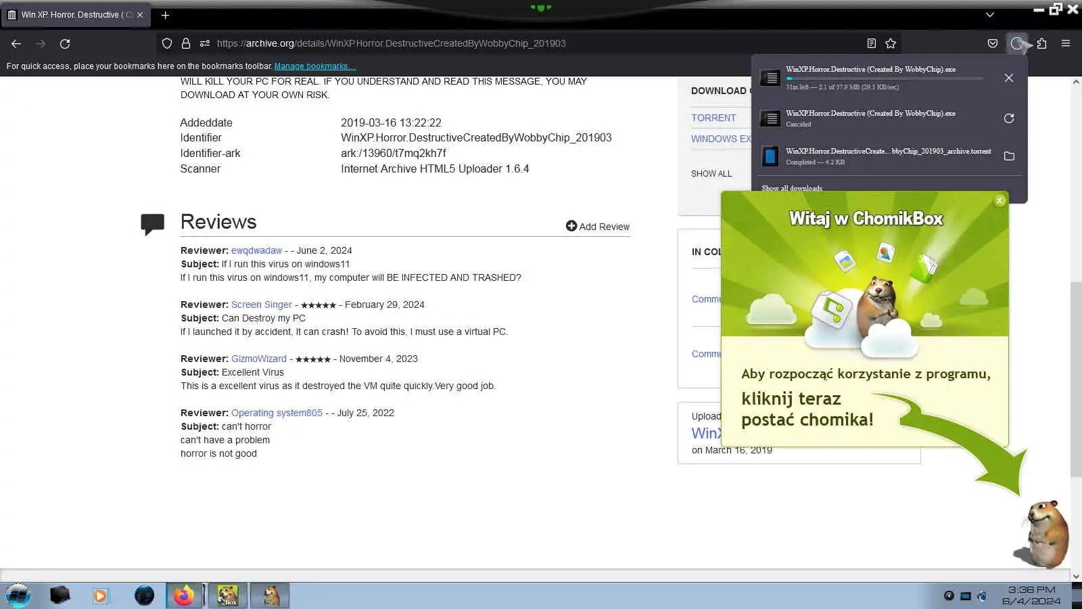Open the dark globe taskbar icon
This screenshot has width=1082, height=609.
[x=144, y=595]
